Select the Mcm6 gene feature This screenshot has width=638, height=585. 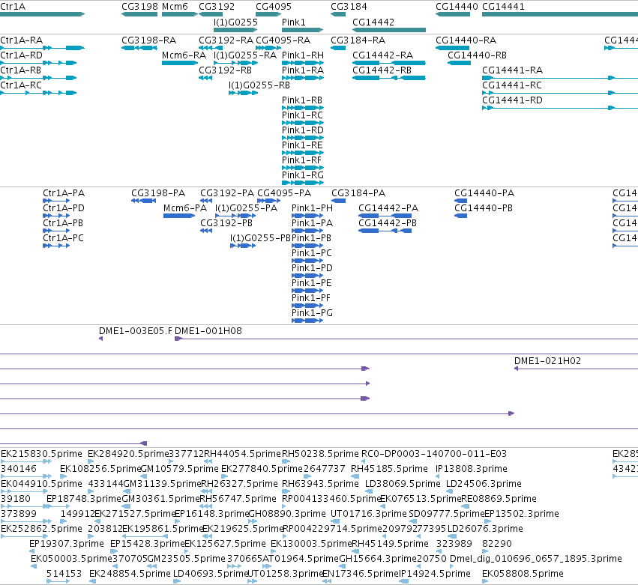(x=180, y=14)
